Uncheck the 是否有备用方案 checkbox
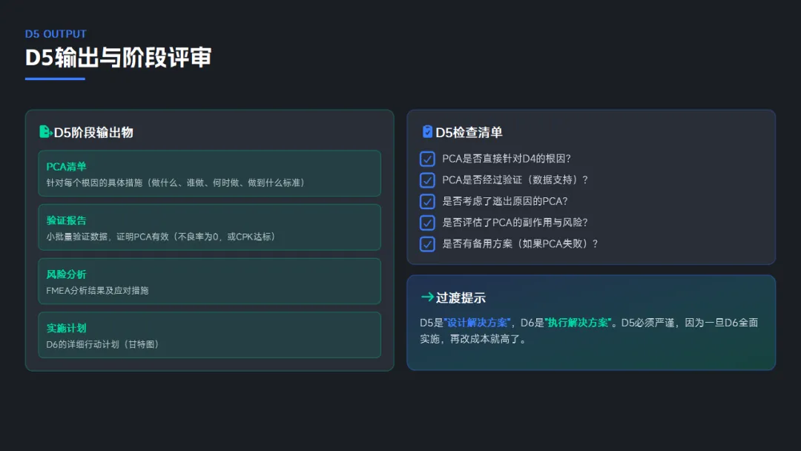Screen dimensions: 801x451 tap(427, 244)
